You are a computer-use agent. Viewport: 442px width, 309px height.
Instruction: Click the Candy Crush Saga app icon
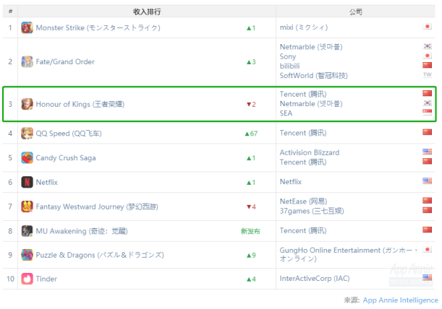coord(27,158)
